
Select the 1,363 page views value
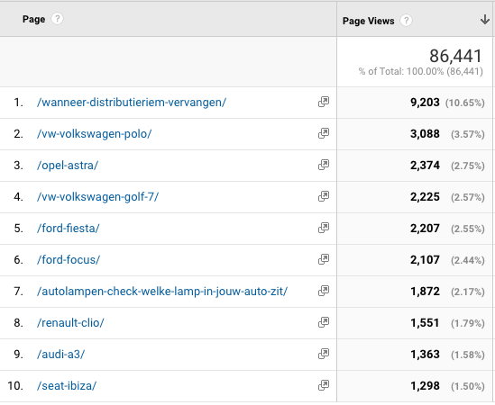tap(425, 355)
